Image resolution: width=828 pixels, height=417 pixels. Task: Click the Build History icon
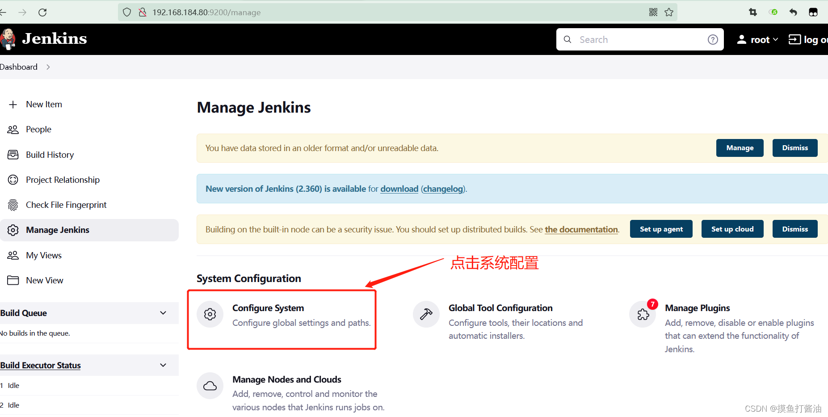(x=13, y=155)
